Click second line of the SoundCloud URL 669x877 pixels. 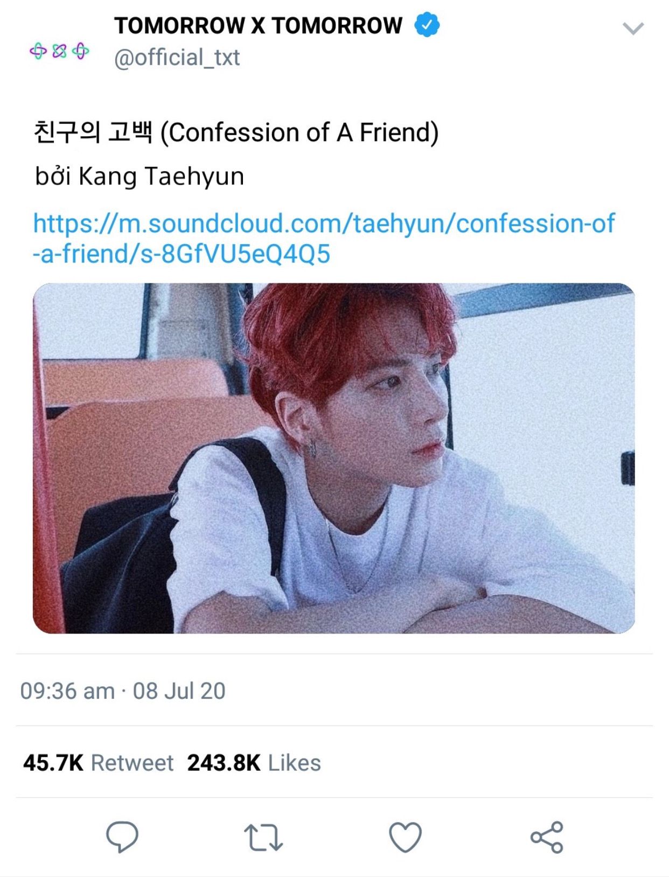(x=182, y=253)
